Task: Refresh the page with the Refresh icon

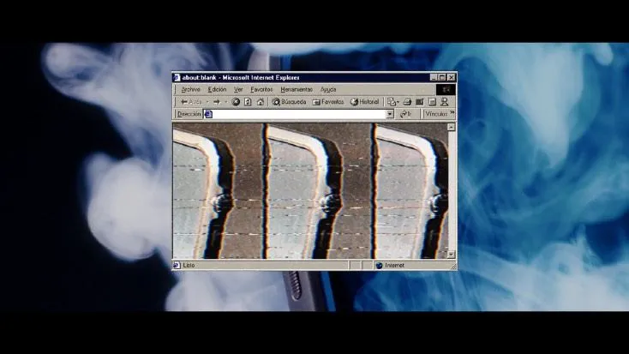Action: click(248, 102)
